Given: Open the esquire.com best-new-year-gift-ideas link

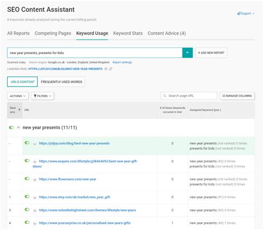Looking at the screenshot, I should 85,164.
